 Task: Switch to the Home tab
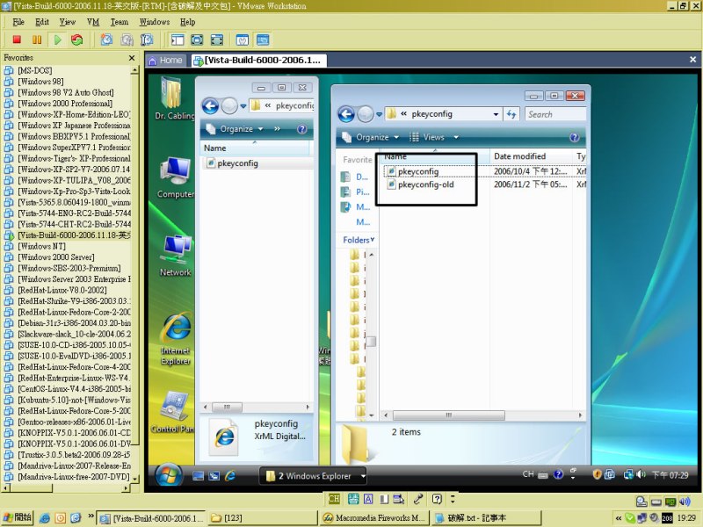[x=165, y=60]
